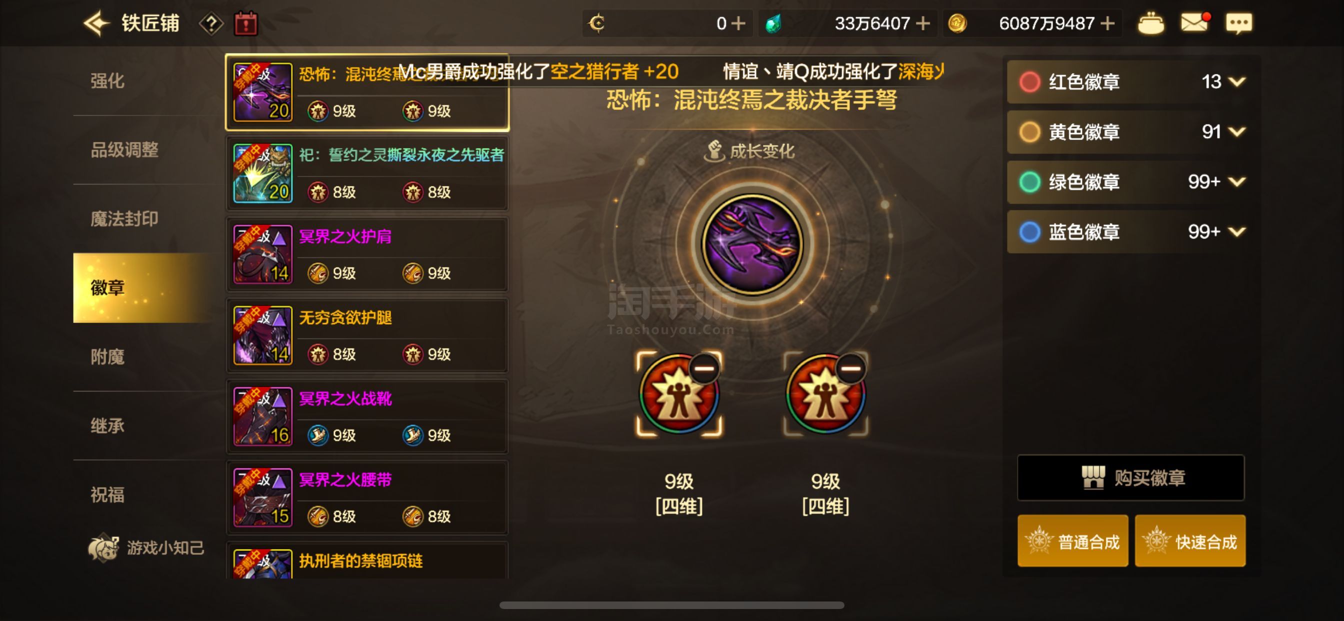
Task: Open the red calendar event icon
Action: [245, 23]
